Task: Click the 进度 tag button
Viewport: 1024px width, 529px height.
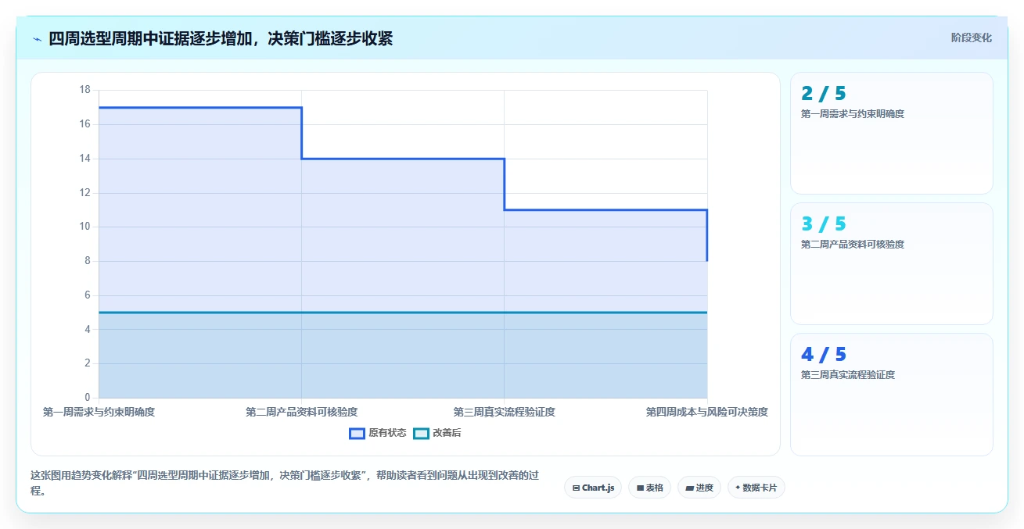Action: click(x=699, y=488)
